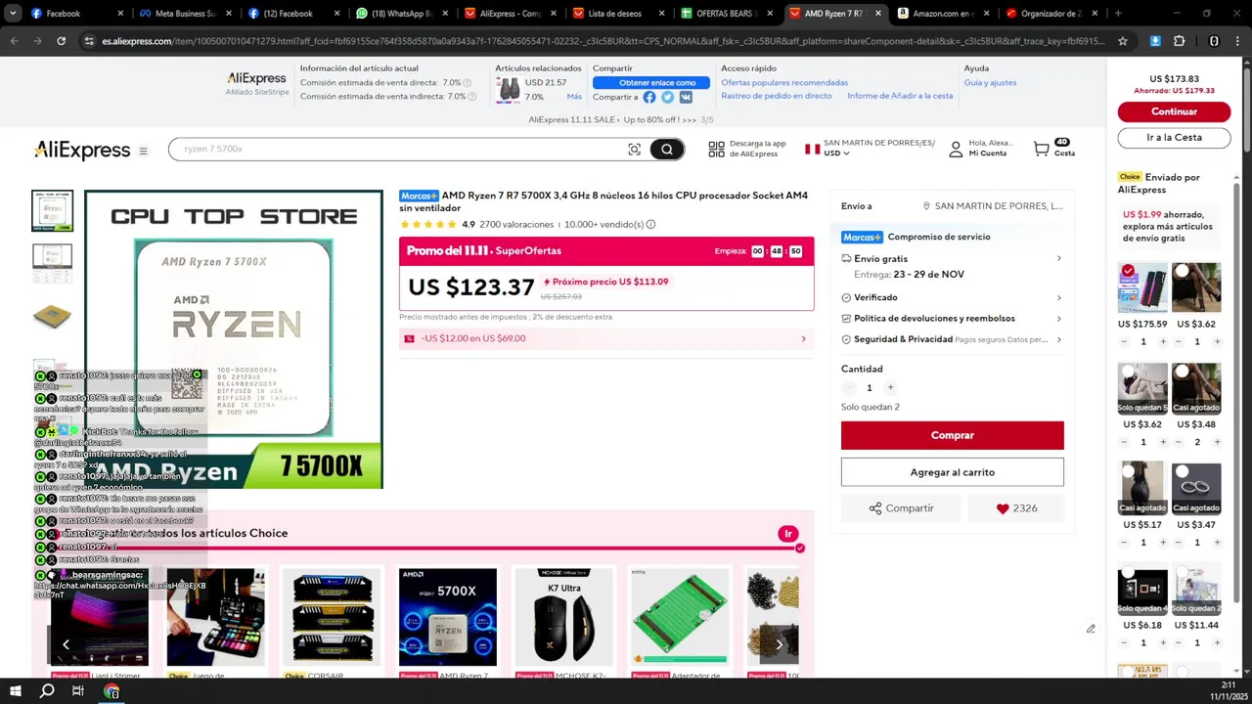
Task: Open browser downloads icon
Action: tap(1155, 41)
